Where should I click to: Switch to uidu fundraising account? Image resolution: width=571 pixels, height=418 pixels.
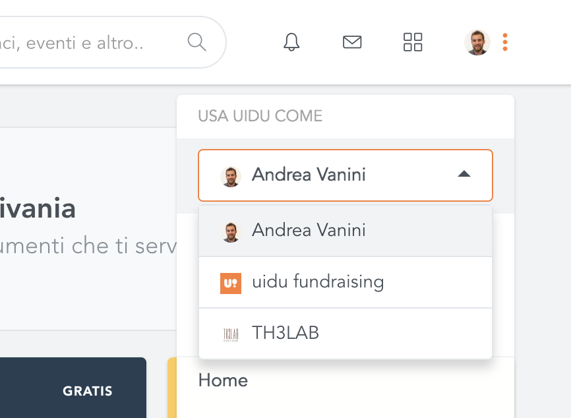(346, 283)
